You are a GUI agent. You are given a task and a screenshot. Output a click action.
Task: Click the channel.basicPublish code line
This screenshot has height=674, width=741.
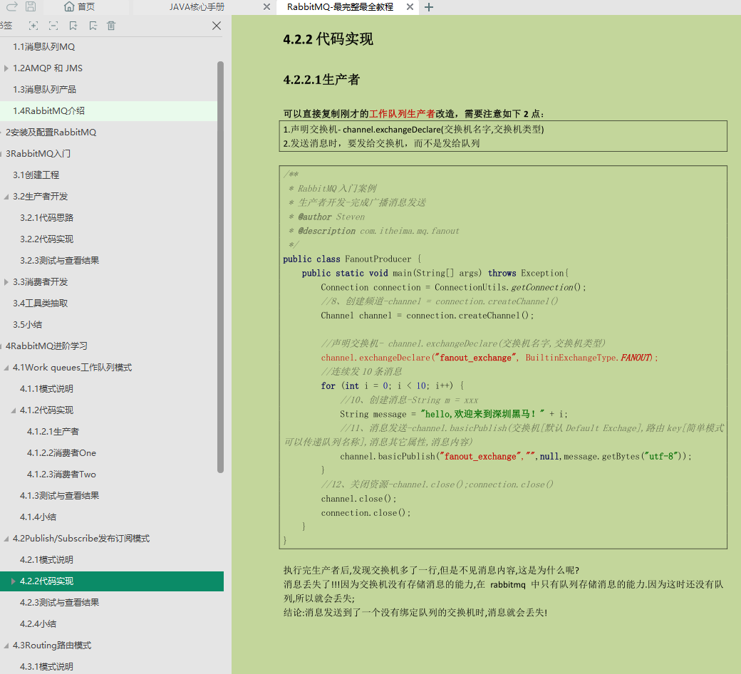tap(516, 457)
